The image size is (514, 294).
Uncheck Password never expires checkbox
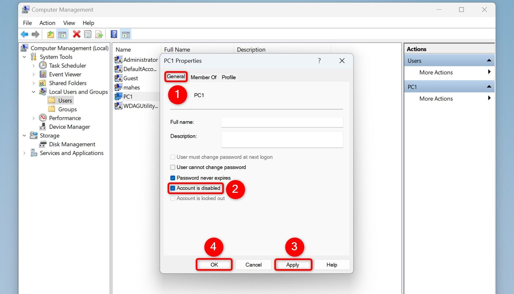tap(173, 178)
